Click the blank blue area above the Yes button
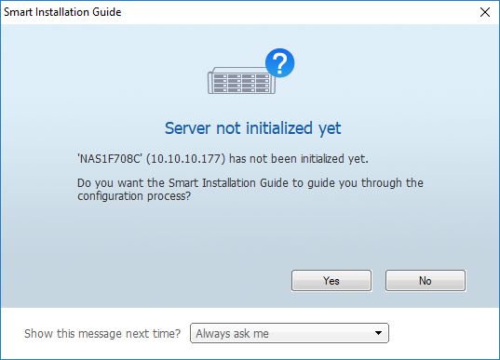The height and width of the screenshot is (360, 500). tap(331, 242)
